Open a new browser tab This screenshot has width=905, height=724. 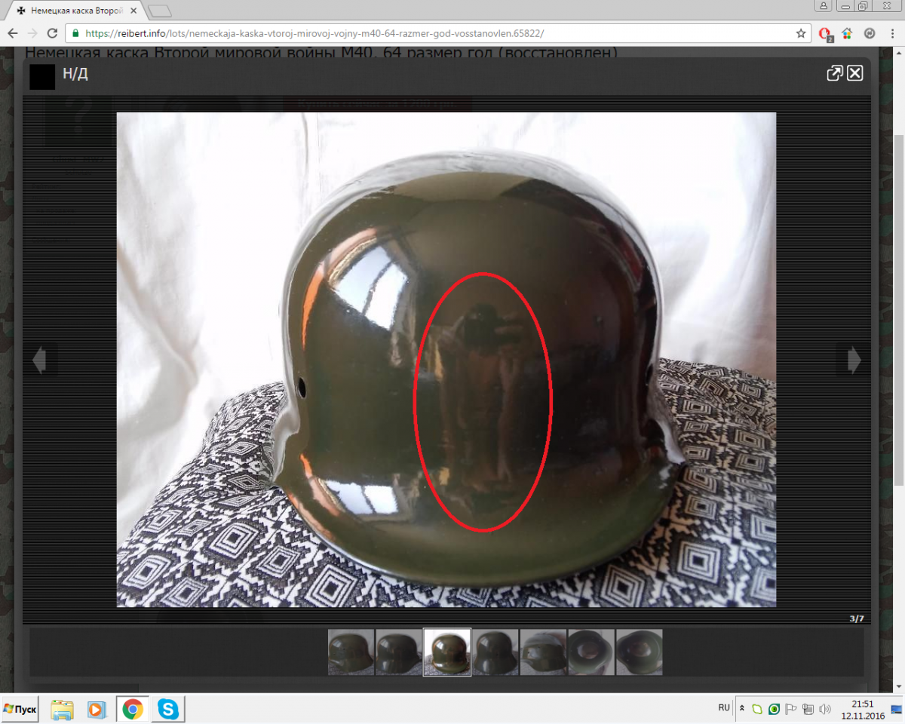click(x=159, y=11)
